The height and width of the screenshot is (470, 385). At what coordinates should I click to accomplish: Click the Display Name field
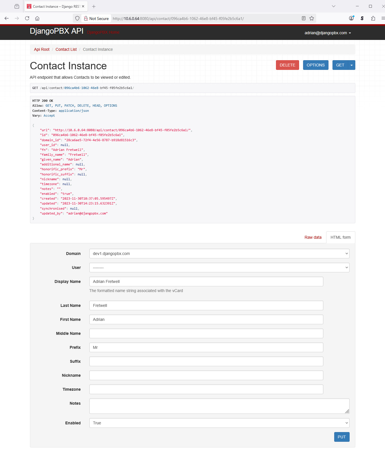pyautogui.click(x=206, y=281)
